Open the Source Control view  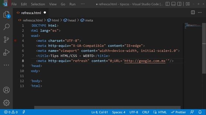click(x=6, y=40)
